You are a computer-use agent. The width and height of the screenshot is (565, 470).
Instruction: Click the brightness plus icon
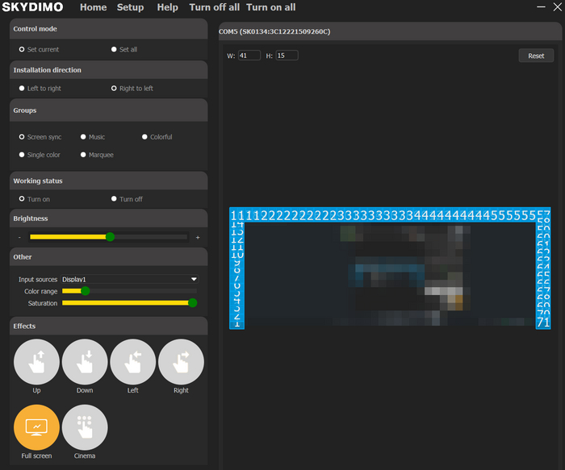(198, 238)
